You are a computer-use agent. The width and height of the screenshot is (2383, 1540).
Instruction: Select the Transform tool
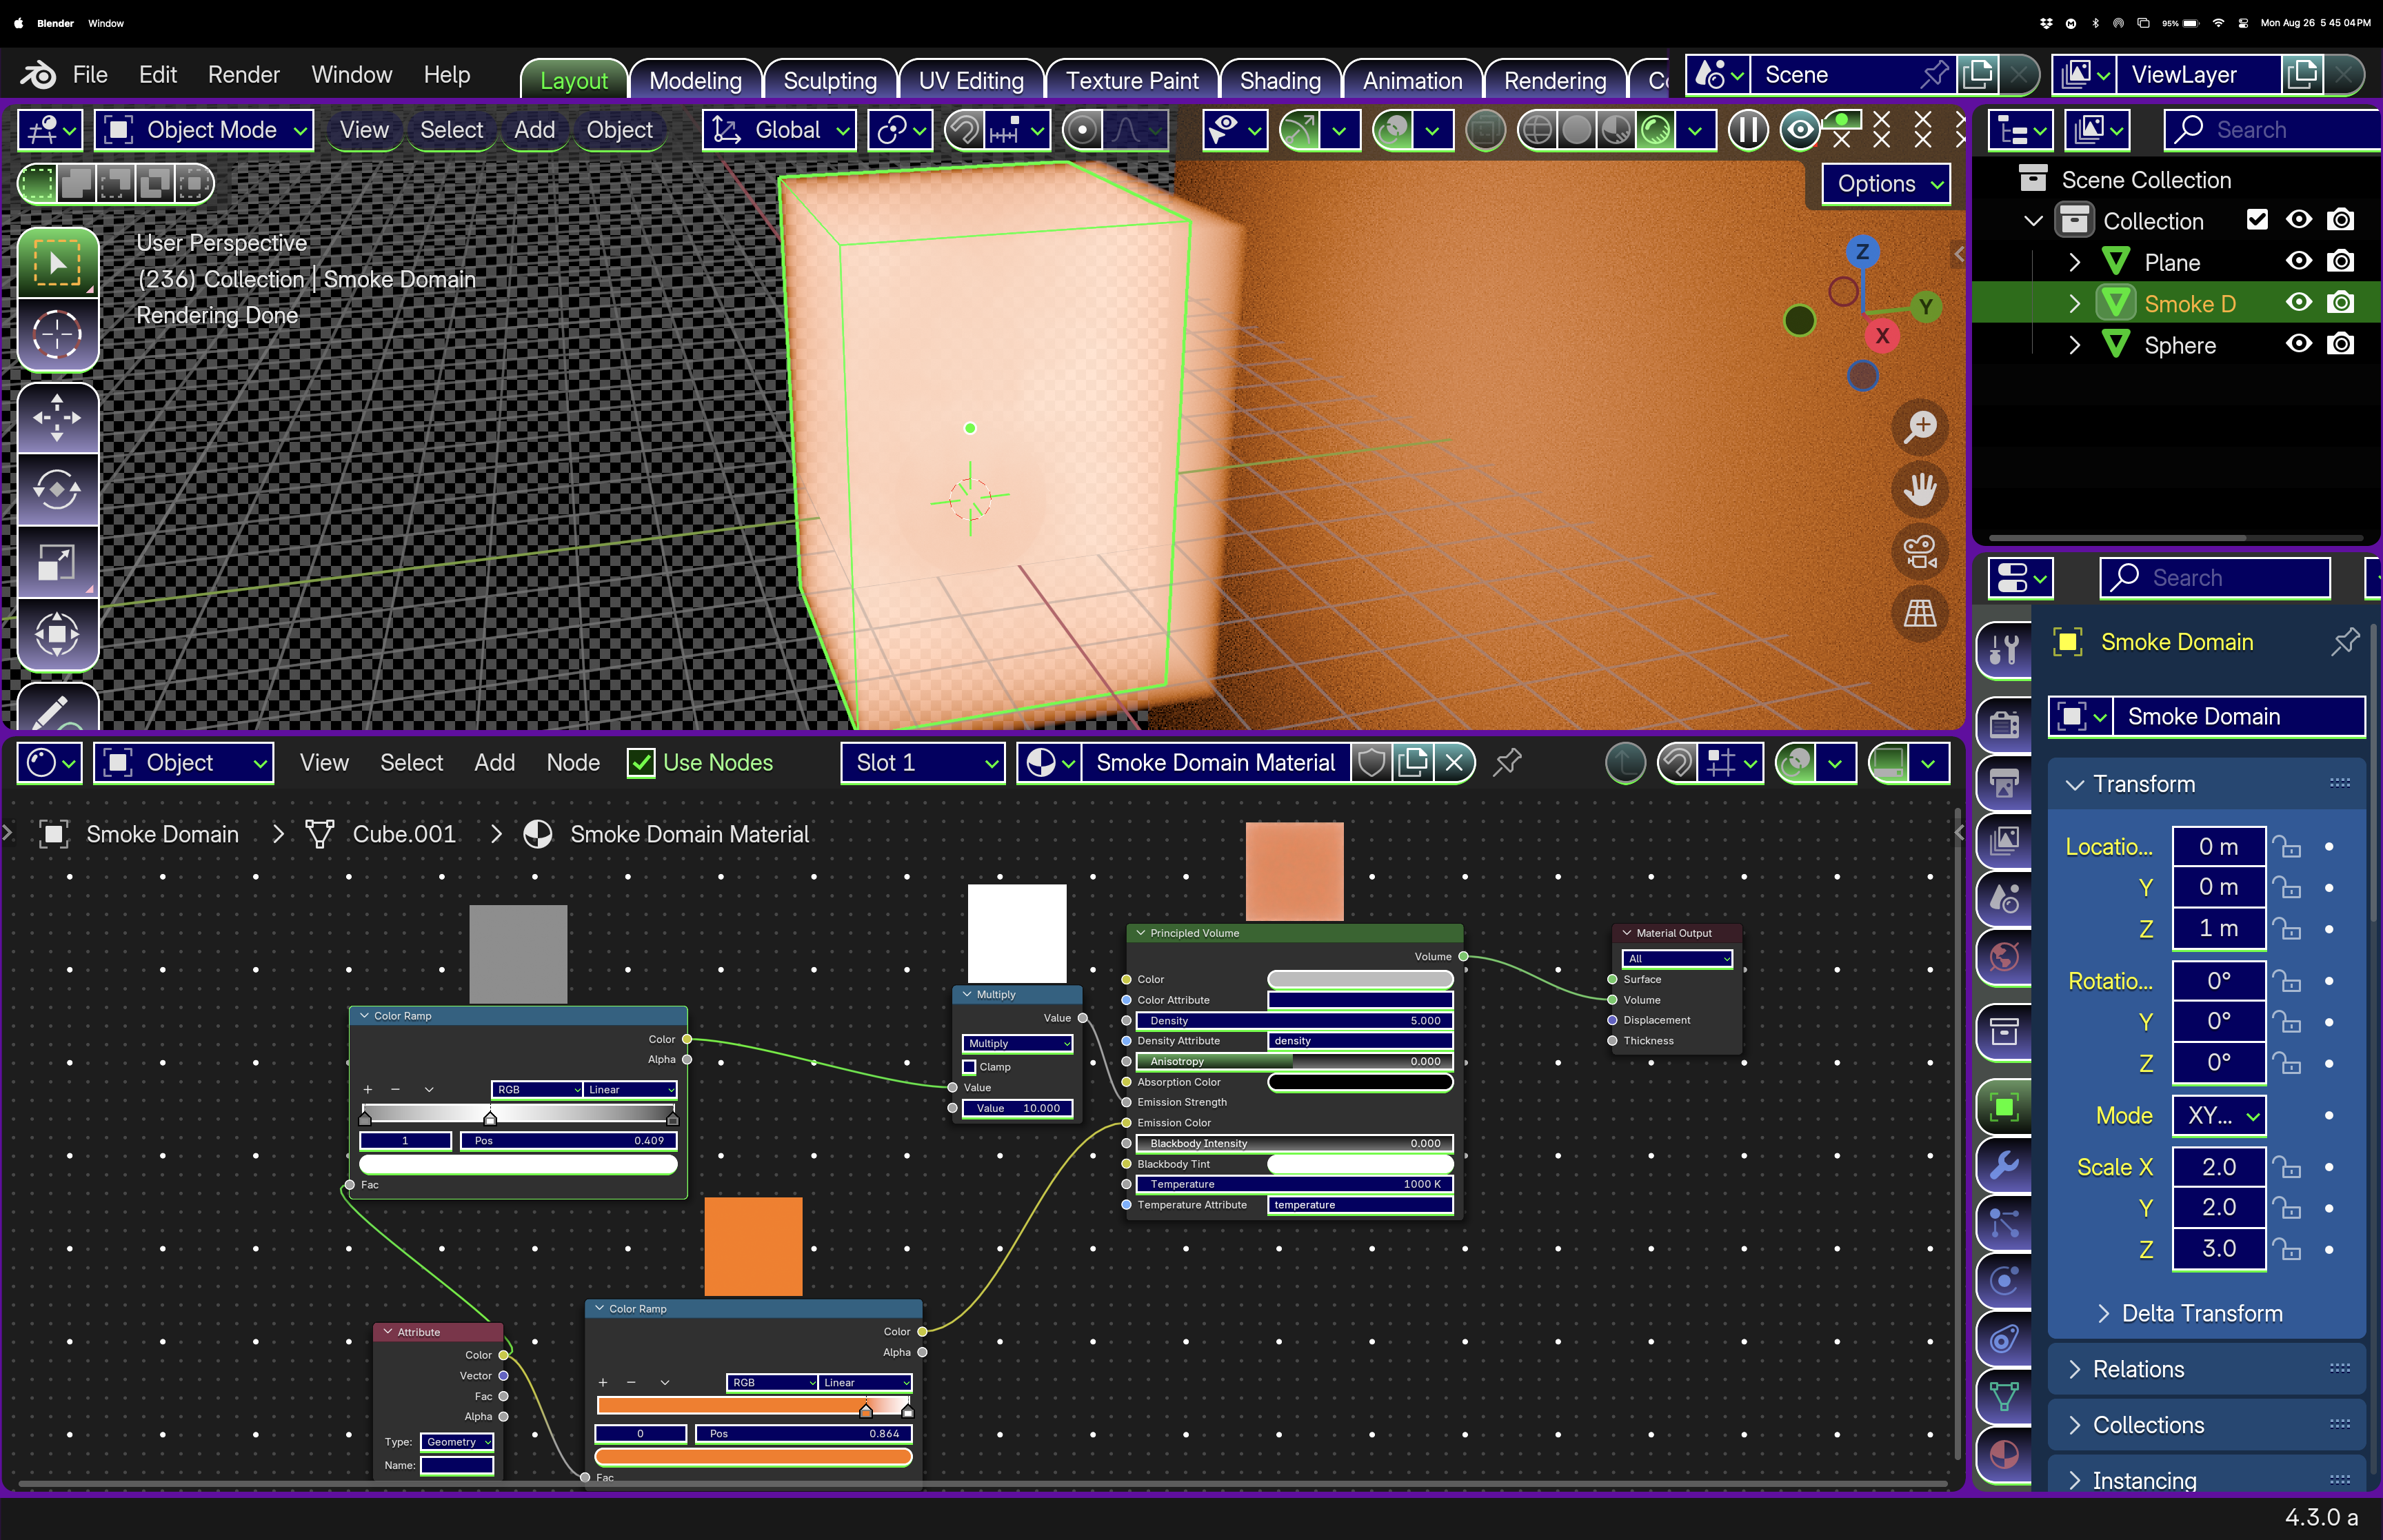pos(57,633)
